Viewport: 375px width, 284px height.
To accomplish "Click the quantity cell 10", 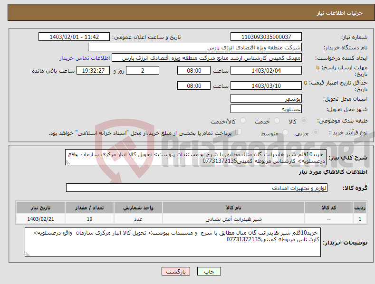I will pos(89,219).
